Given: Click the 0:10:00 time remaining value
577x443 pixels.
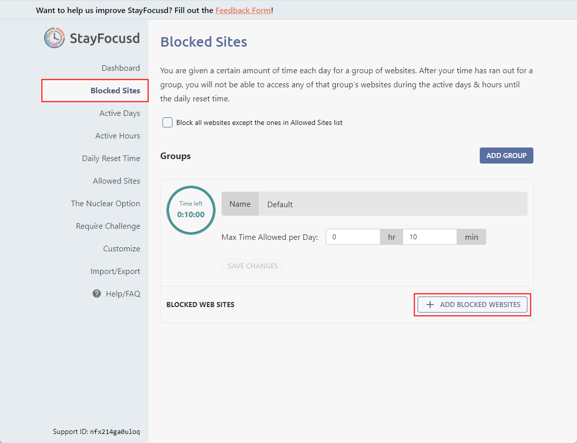Looking at the screenshot, I should point(190,215).
